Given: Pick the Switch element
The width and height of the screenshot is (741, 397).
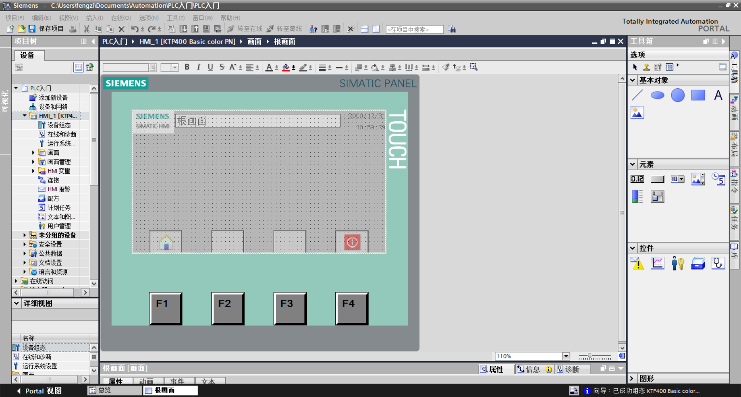Looking at the screenshot, I should pos(657,196).
